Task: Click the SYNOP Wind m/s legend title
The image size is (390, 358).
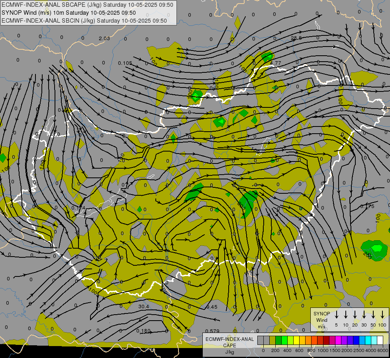Action: click(321, 320)
